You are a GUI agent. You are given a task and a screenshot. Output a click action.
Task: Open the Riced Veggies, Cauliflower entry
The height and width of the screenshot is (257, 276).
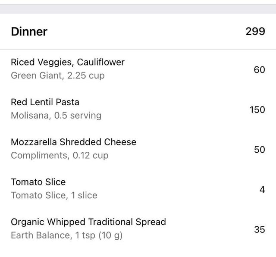pos(138,69)
